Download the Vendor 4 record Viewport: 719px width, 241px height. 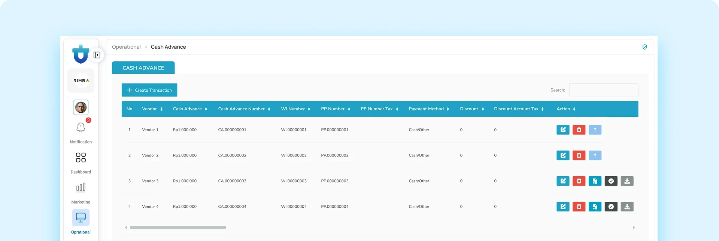coord(627,207)
